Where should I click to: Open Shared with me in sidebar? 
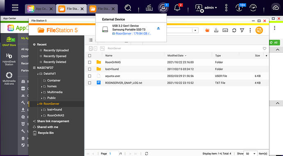(x=48, y=127)
